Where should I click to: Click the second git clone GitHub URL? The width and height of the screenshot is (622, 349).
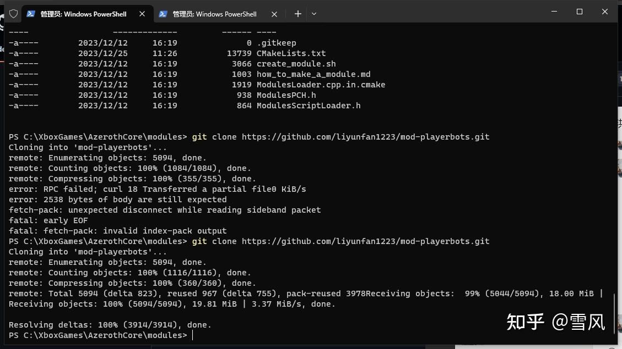pos(365,241)
